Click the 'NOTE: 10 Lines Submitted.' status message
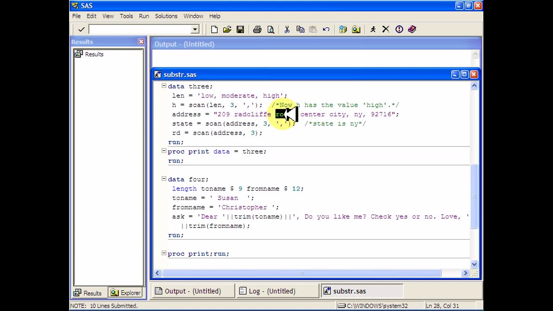This screenshot has height=311, width=553. tap(104, 306)
